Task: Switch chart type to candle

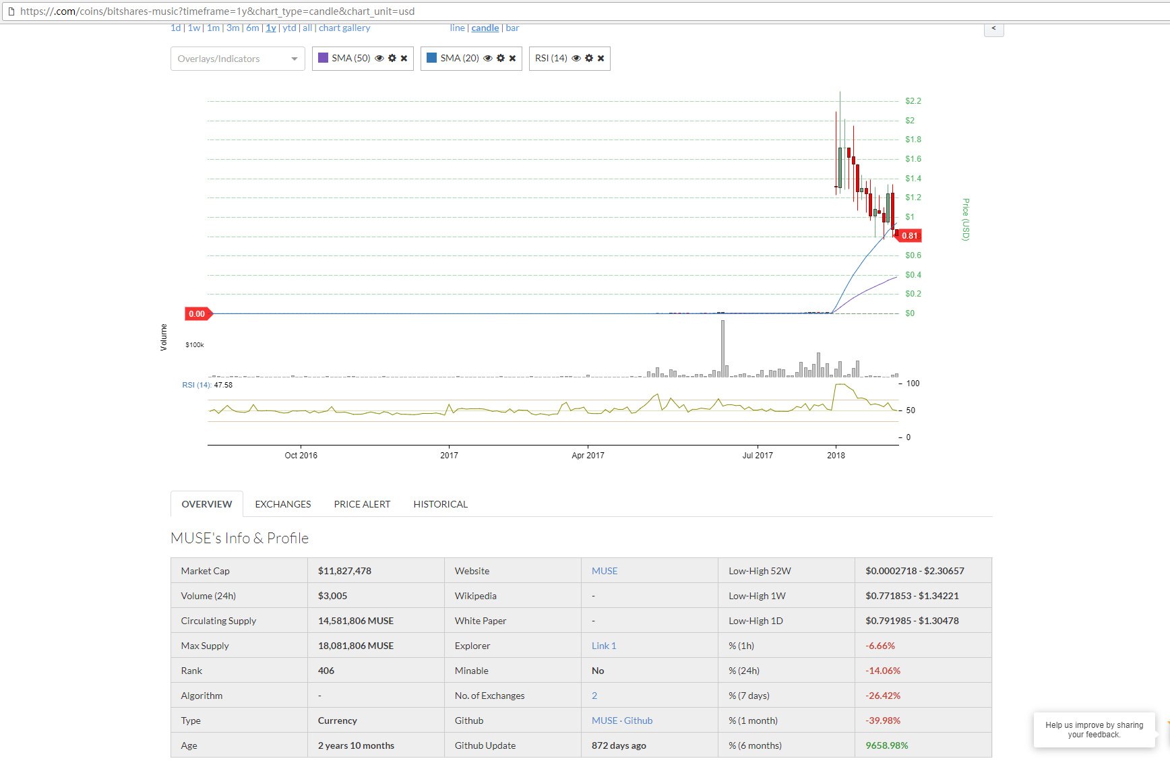Action: coord(485,28)
